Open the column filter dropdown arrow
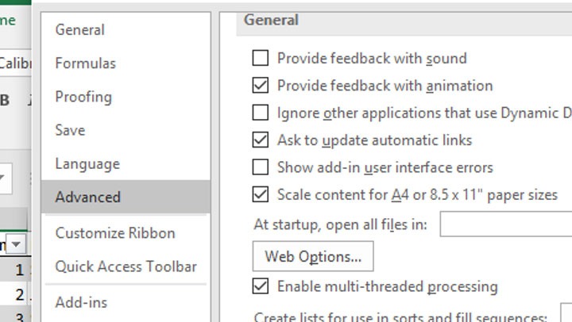572x322 pixels. [17, 243]
